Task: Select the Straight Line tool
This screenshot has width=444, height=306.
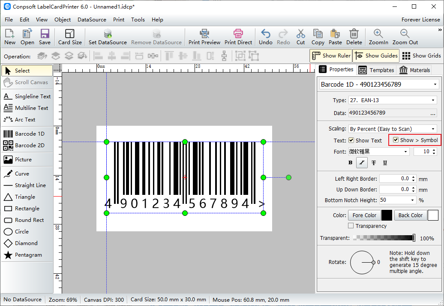Action: click(27, 185)
